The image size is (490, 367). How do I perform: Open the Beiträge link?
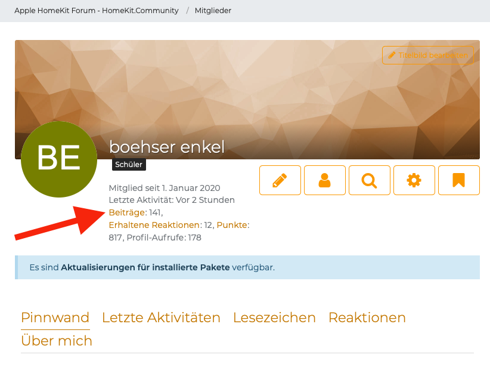click(x=128, y=212)
